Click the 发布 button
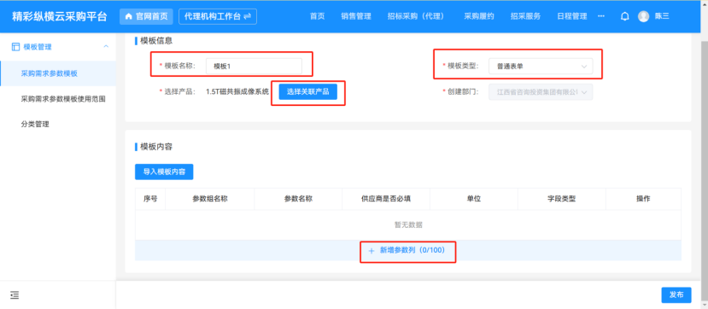This screenshot has width=708, height=309. coord(676,295)
